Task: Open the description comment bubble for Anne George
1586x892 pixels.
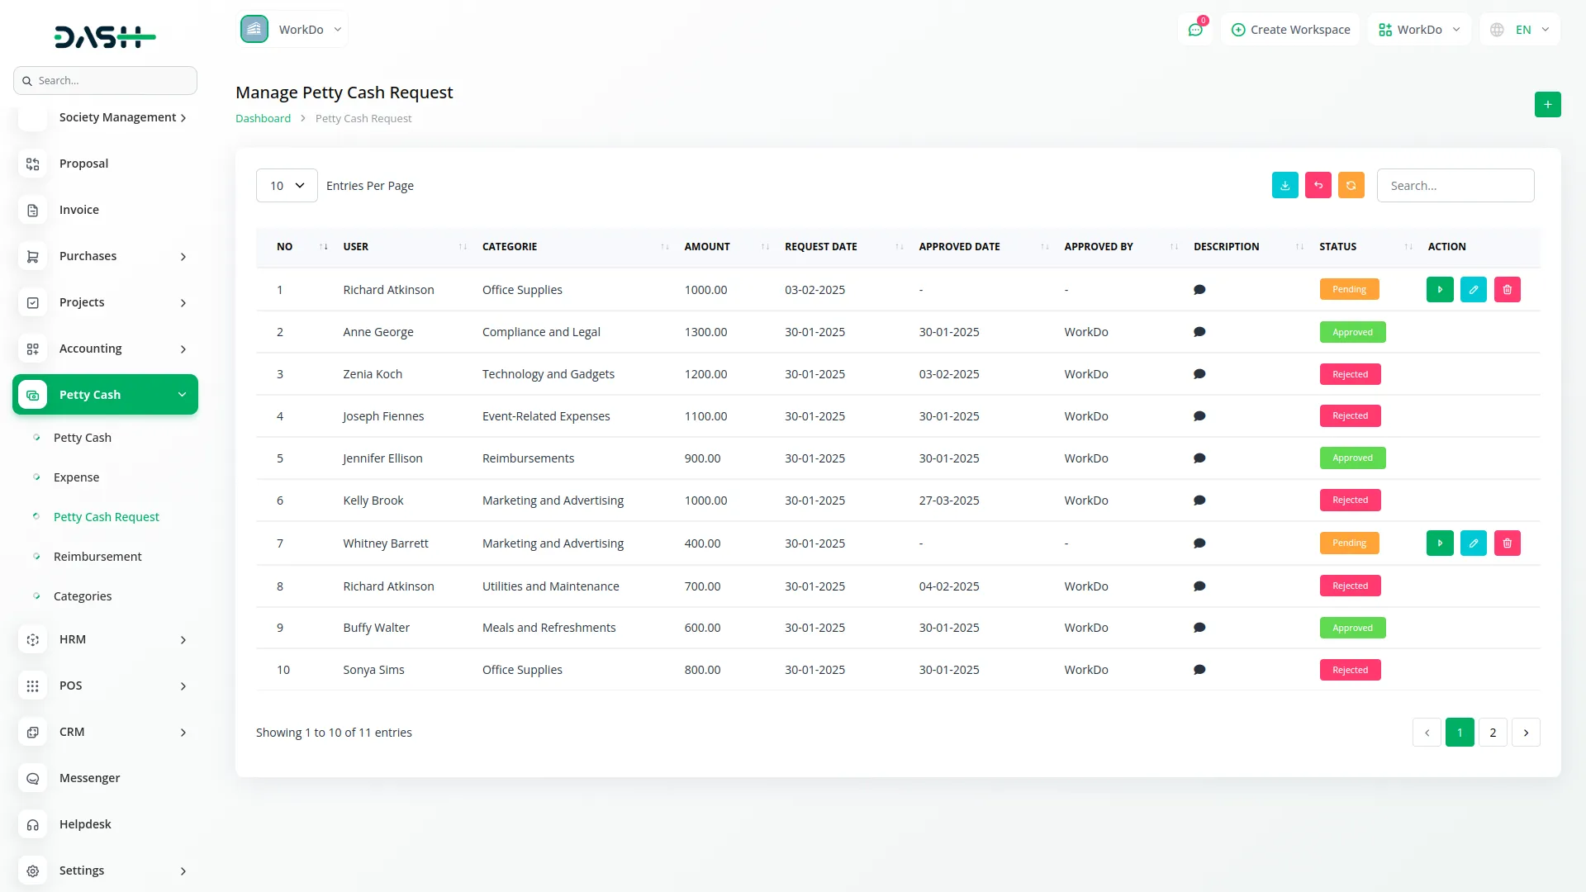Action: (1200, 331)
